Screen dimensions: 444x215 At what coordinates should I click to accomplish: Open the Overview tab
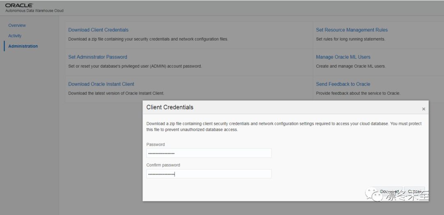point(17,25)
